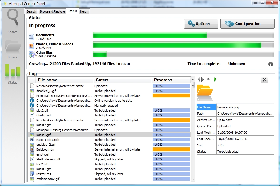280x186 pixels.
Task: Open the Options button
Action: (201, 24)
